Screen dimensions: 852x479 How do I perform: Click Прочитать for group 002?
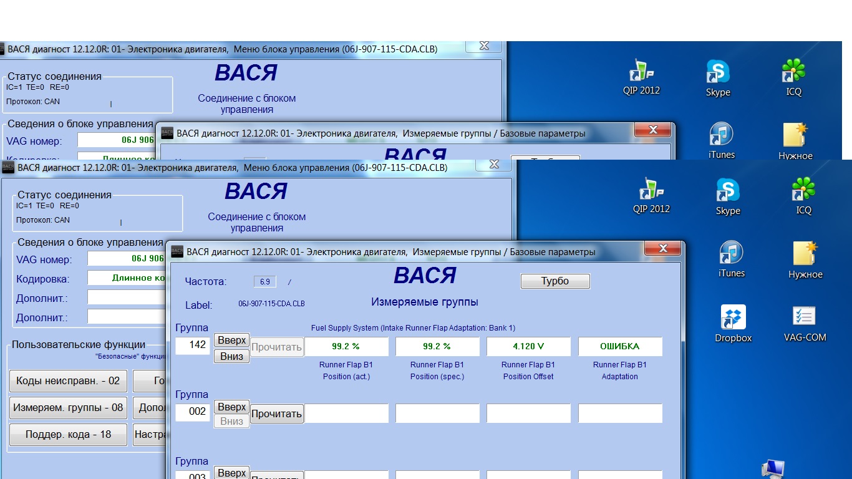click(277, 414)
